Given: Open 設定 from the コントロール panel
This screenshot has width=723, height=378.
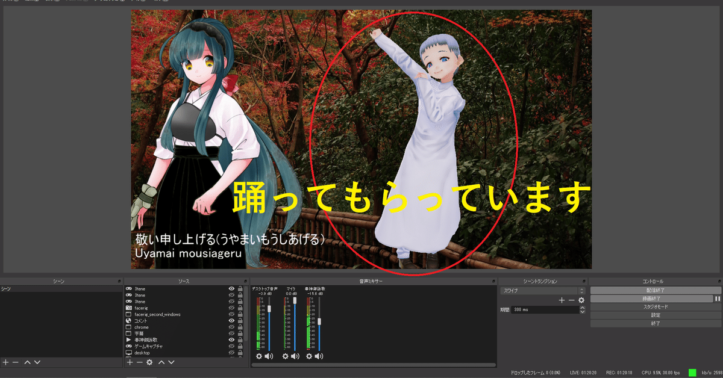Looking at the screenshot, I should click(x=656, y=315).
